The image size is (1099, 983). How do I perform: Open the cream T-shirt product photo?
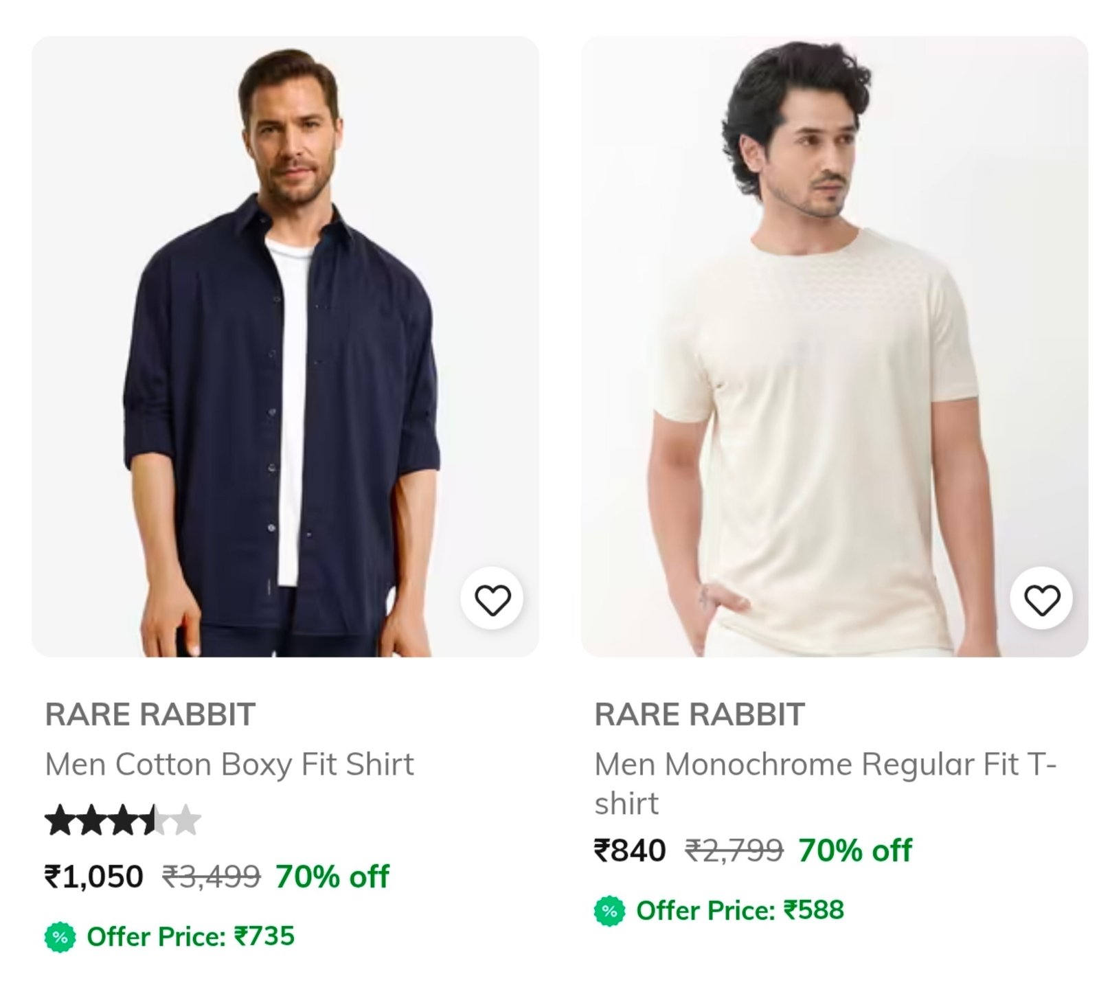point(835,347)
